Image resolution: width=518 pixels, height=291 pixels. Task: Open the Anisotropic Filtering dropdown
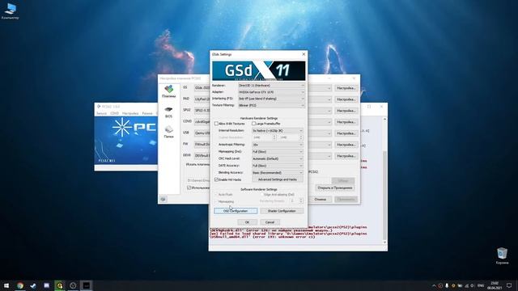277,145
